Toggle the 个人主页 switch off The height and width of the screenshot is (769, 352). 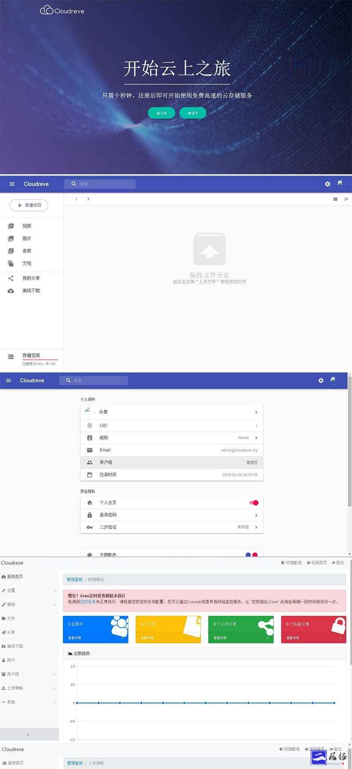[x=254, y=503]
